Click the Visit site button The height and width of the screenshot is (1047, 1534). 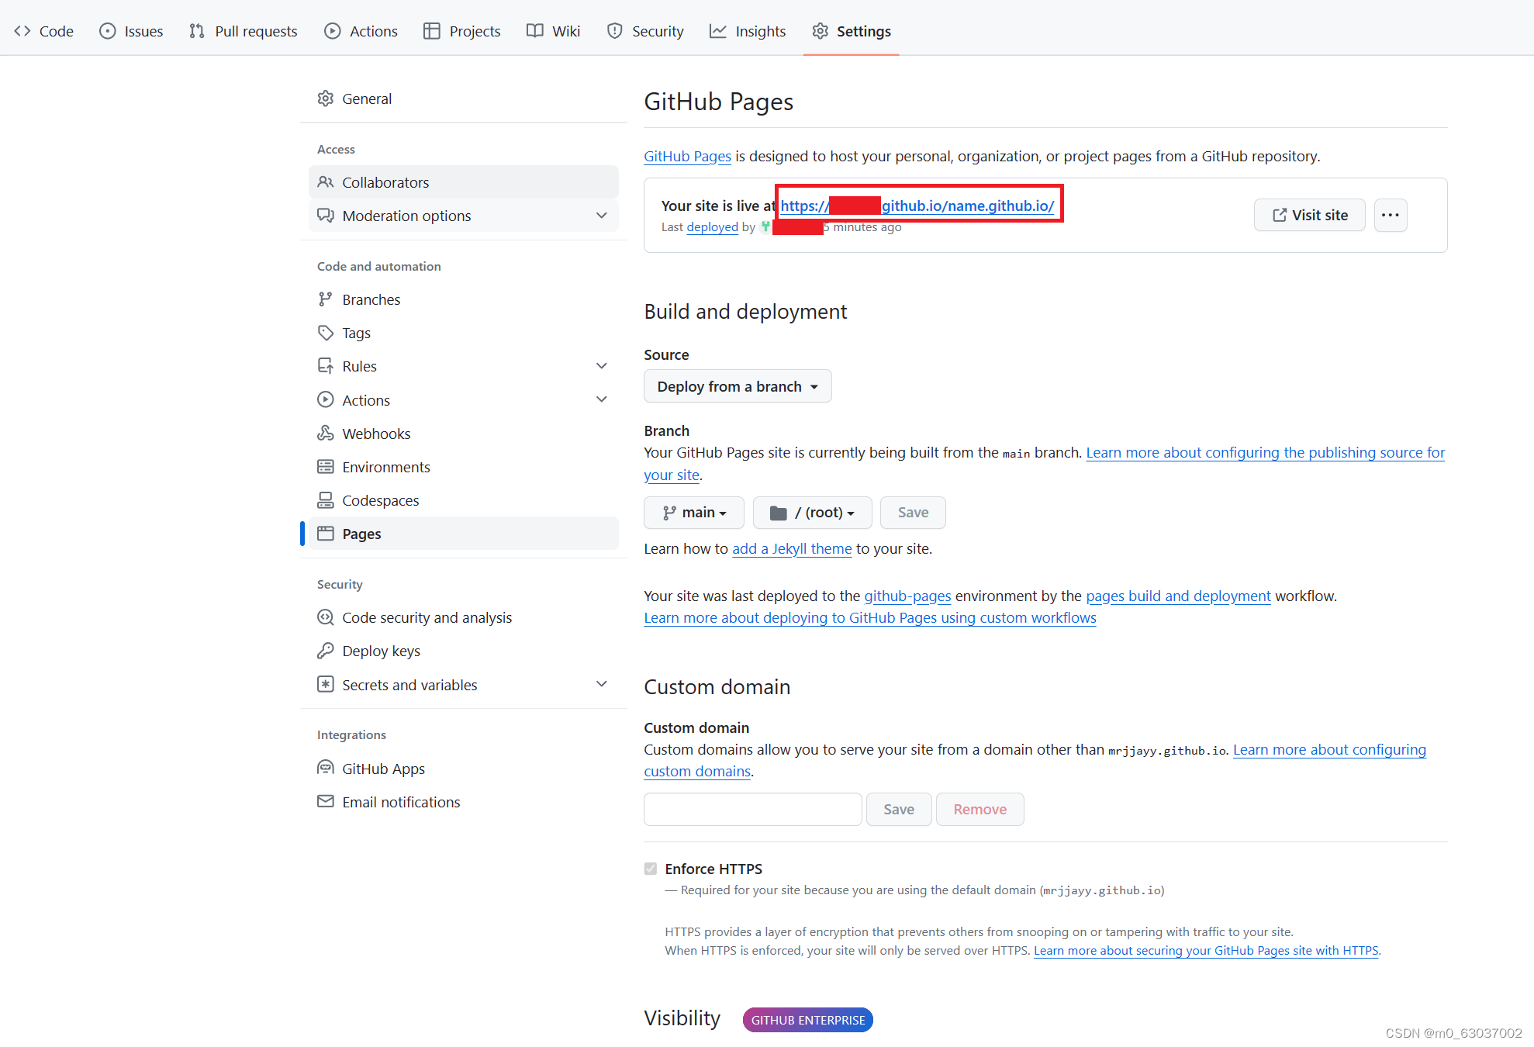click(1310, 215)
